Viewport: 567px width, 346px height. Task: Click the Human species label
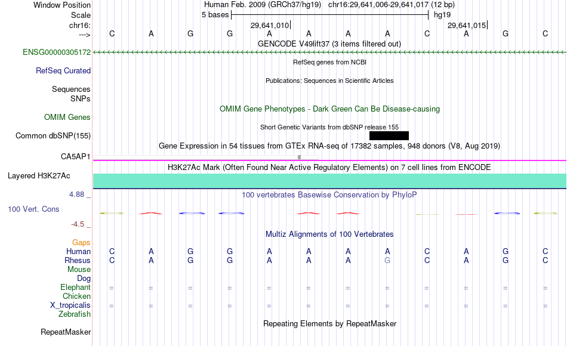pos(78,251)
